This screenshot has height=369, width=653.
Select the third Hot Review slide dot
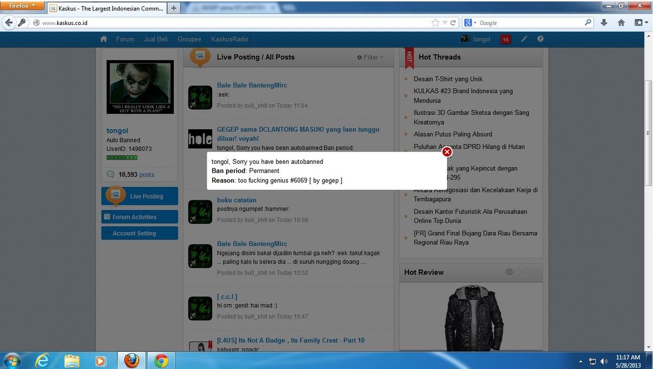click(x=526, y=272)
